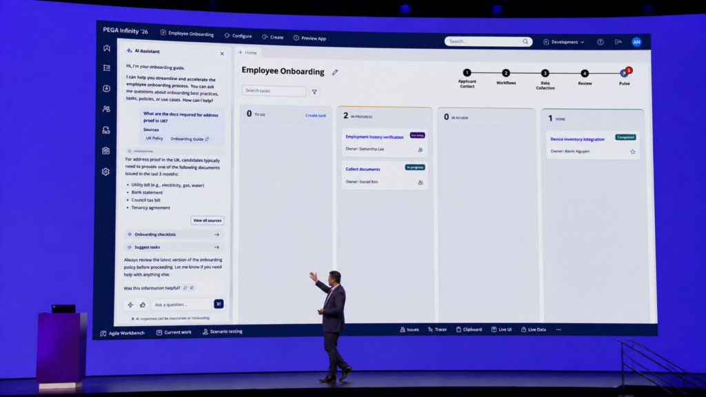This screenshot has width=706, height=397.
Task: Click the log out icon
Action: [x=618, y=42]
